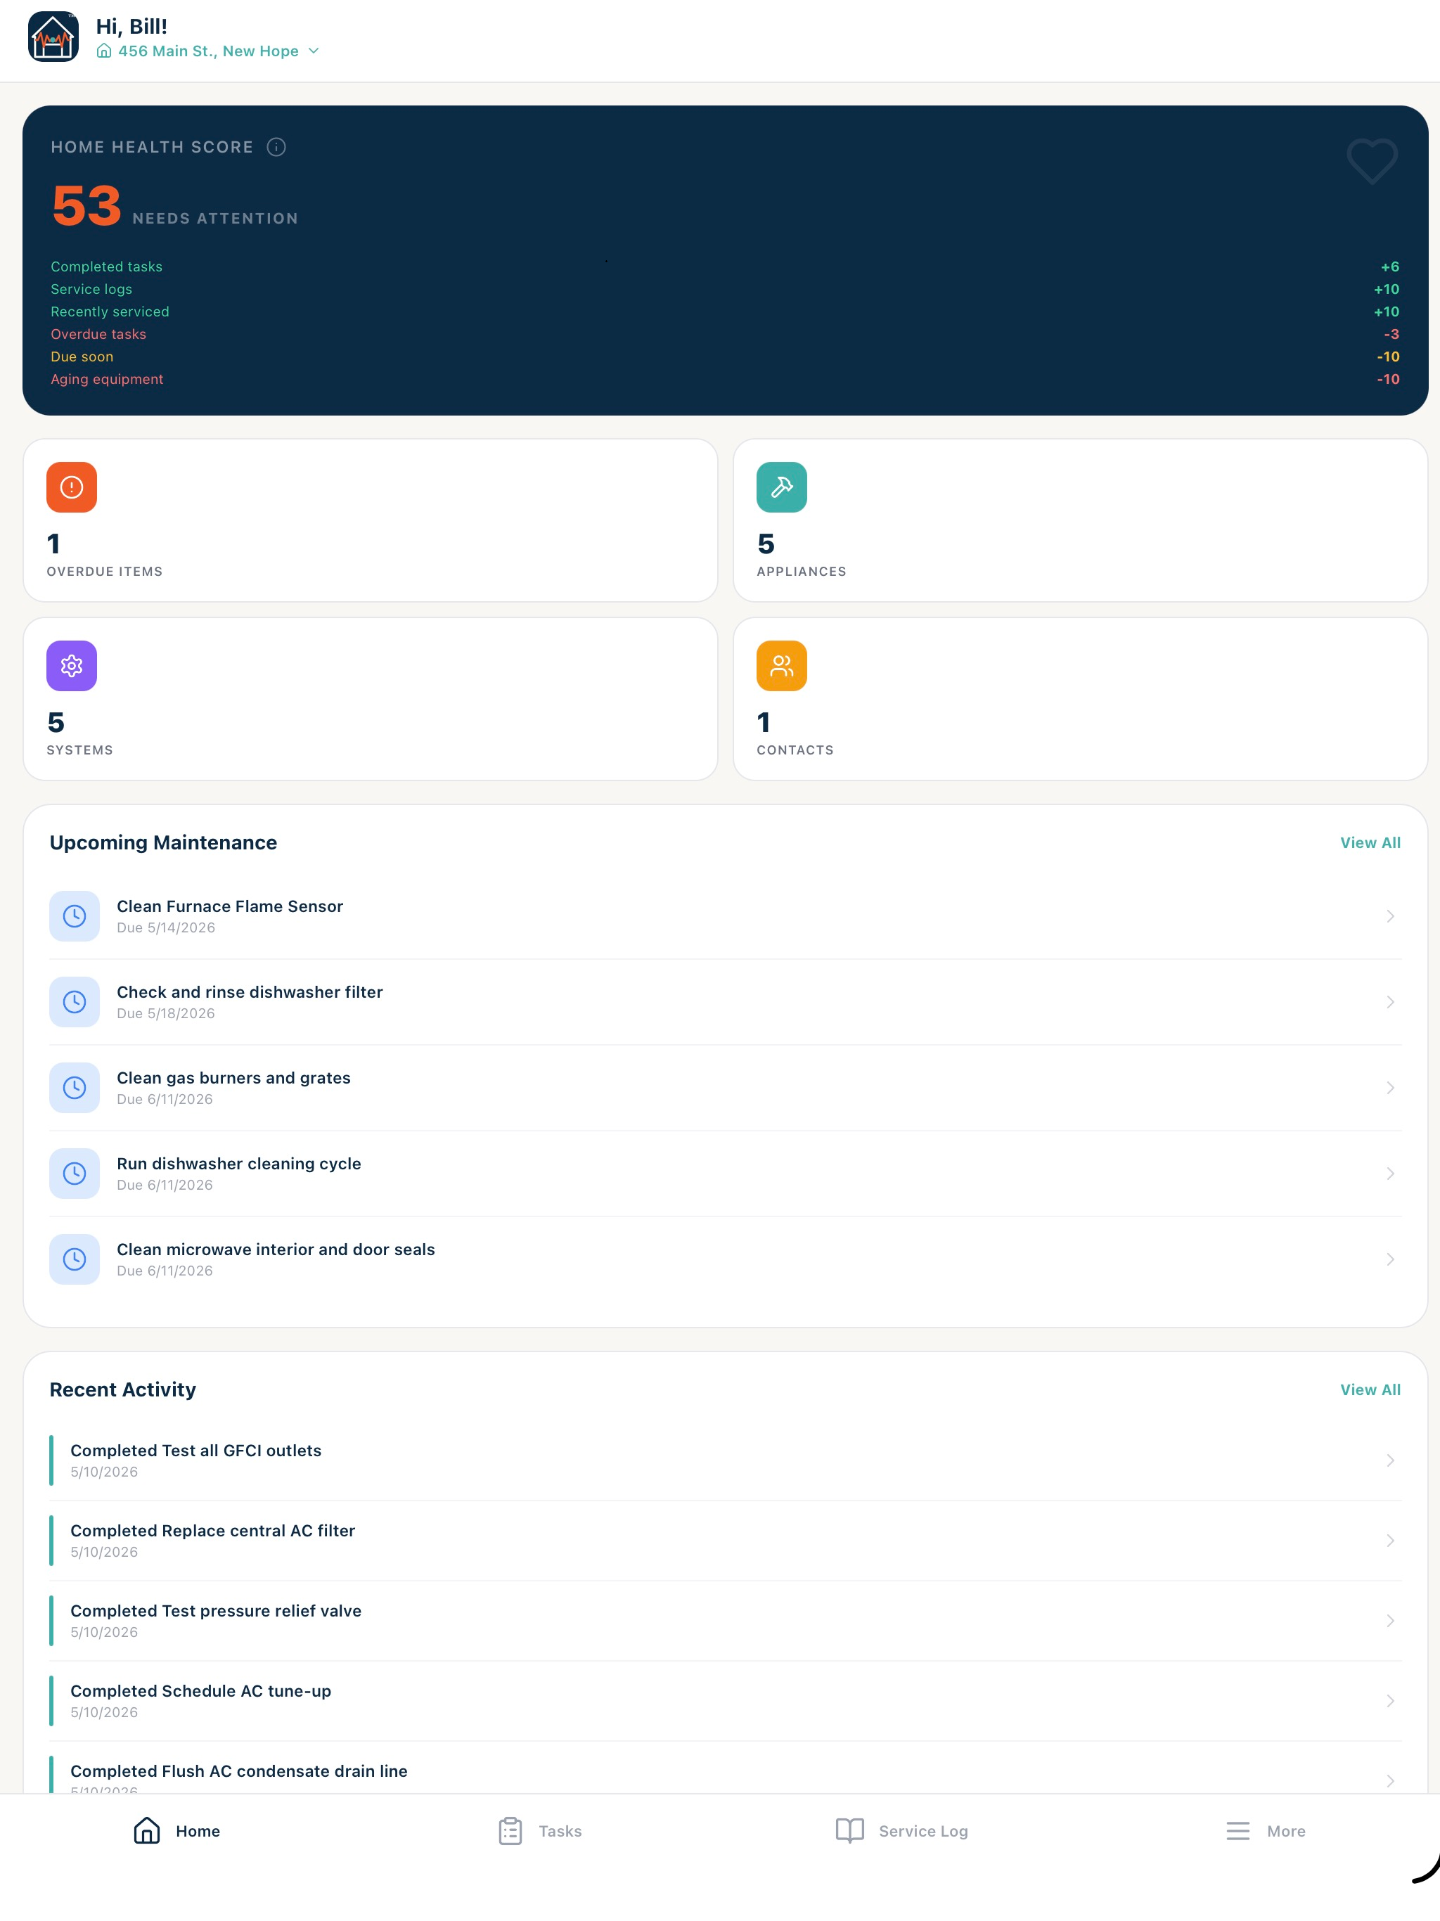Click the Recent Activity heading
The width and height of the screenshot is (1440, 1921).
tap(122, 1389)
